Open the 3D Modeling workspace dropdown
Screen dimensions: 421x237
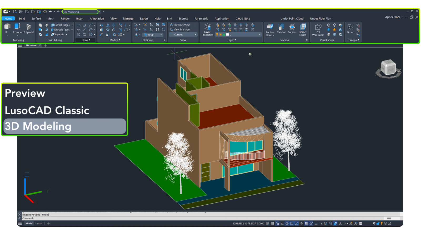pyautogui.click(x=99, y=12)
